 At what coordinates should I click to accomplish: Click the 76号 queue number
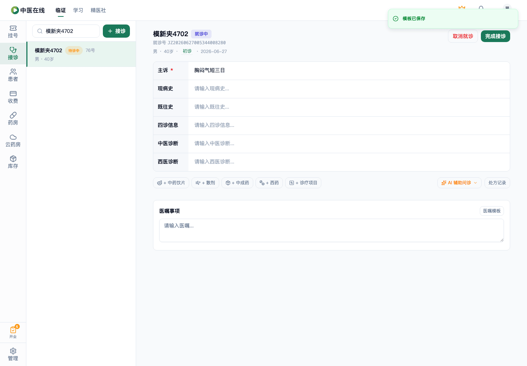(90, 50)
